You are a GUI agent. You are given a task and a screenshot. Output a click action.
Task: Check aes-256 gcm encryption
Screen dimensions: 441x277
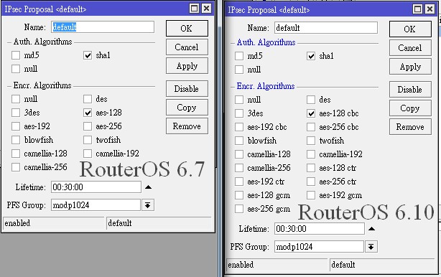tap(239, 209)
